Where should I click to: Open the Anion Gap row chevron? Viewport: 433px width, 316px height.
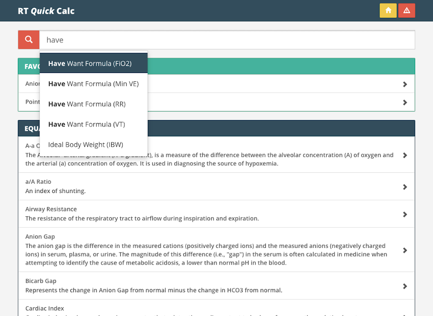pos(405,250)
